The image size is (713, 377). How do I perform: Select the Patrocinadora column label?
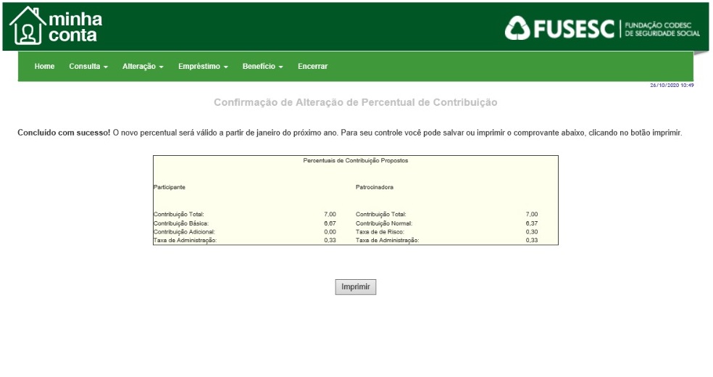point(375,187)
